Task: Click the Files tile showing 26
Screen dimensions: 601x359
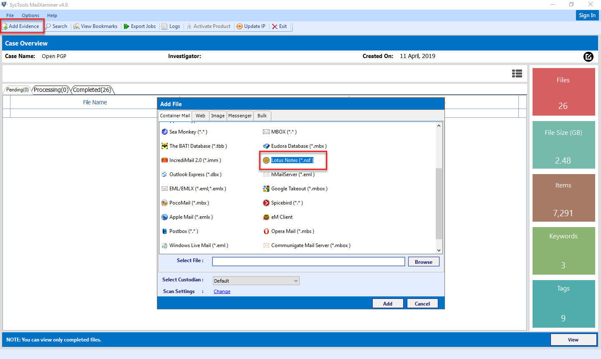Action: [563, 92]
